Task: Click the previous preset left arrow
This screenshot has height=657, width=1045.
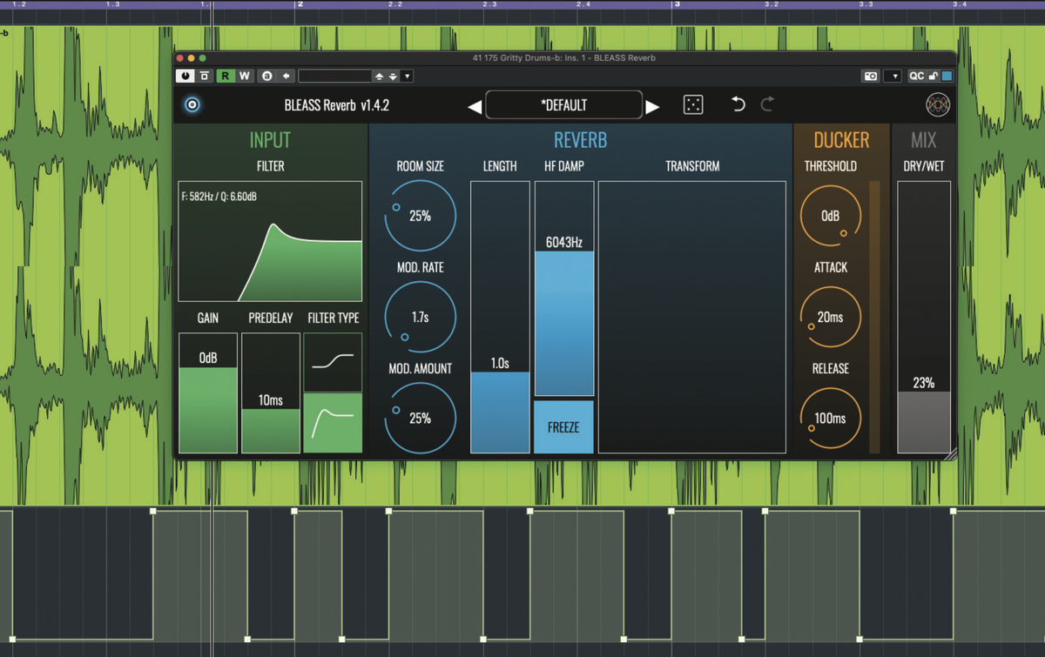Action: (x=474, y=104)
